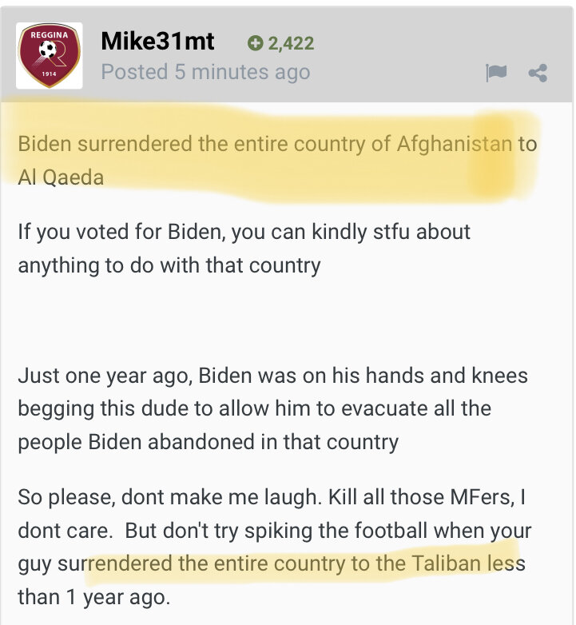Open the 'Posted 5 minutes ago' timestamp link
The image size is (576, 625).
pos(205,72)
